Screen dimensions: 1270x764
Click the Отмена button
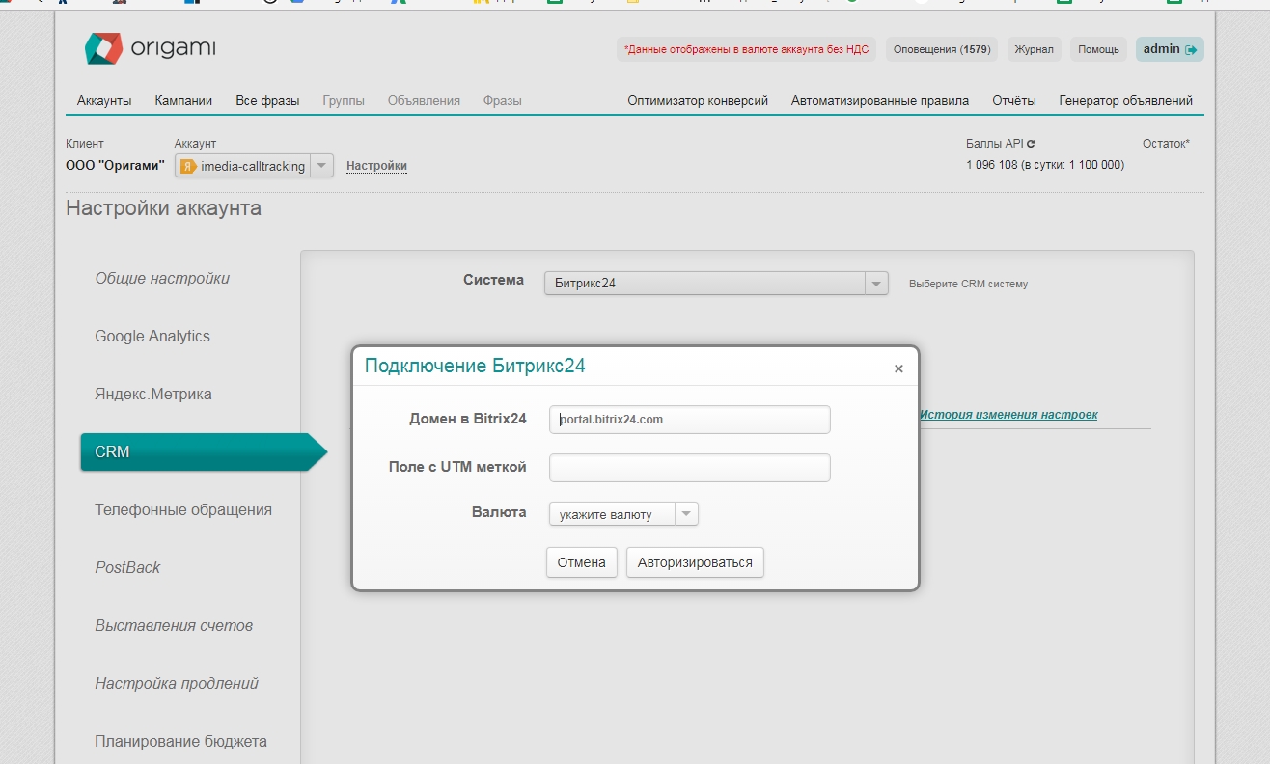(x=581, y=562)
